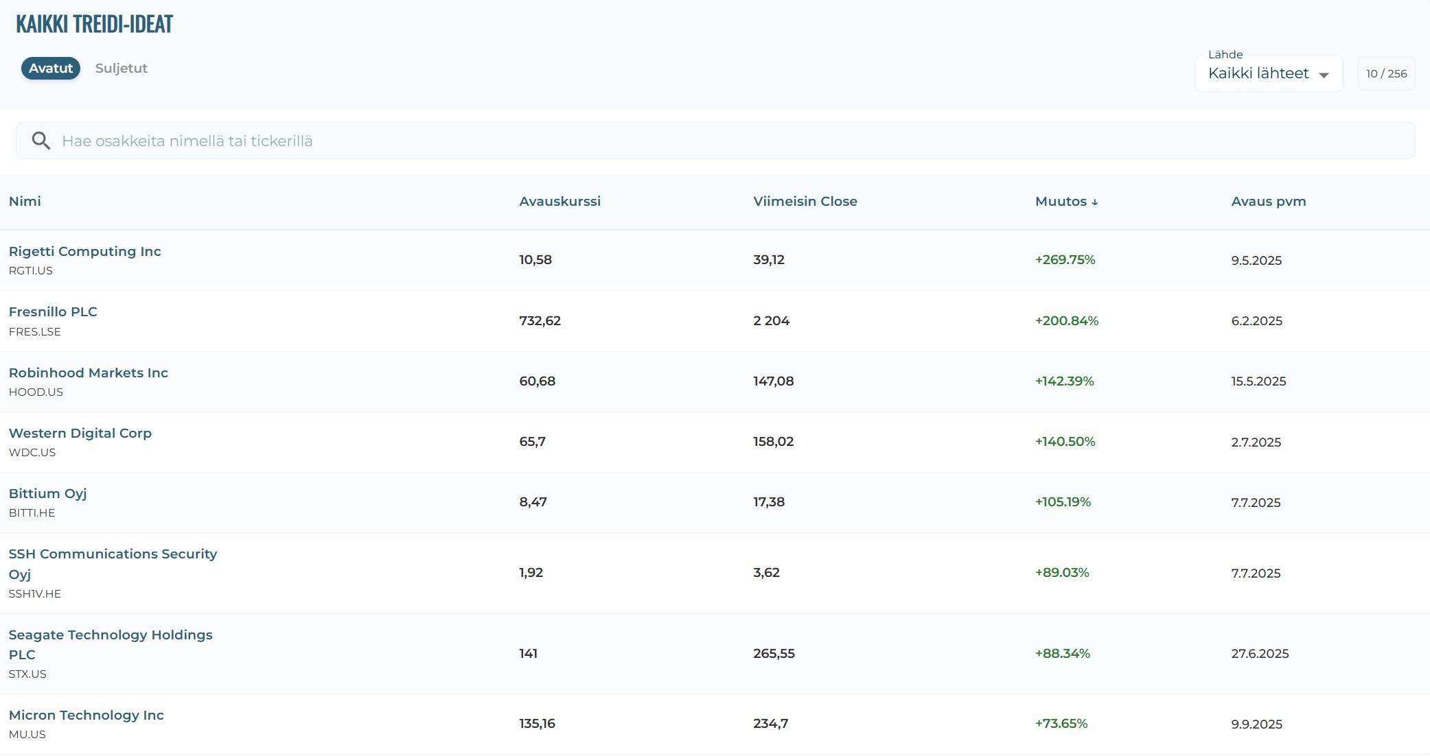Open Western Digital Corp link

click(x=80, y=433)
